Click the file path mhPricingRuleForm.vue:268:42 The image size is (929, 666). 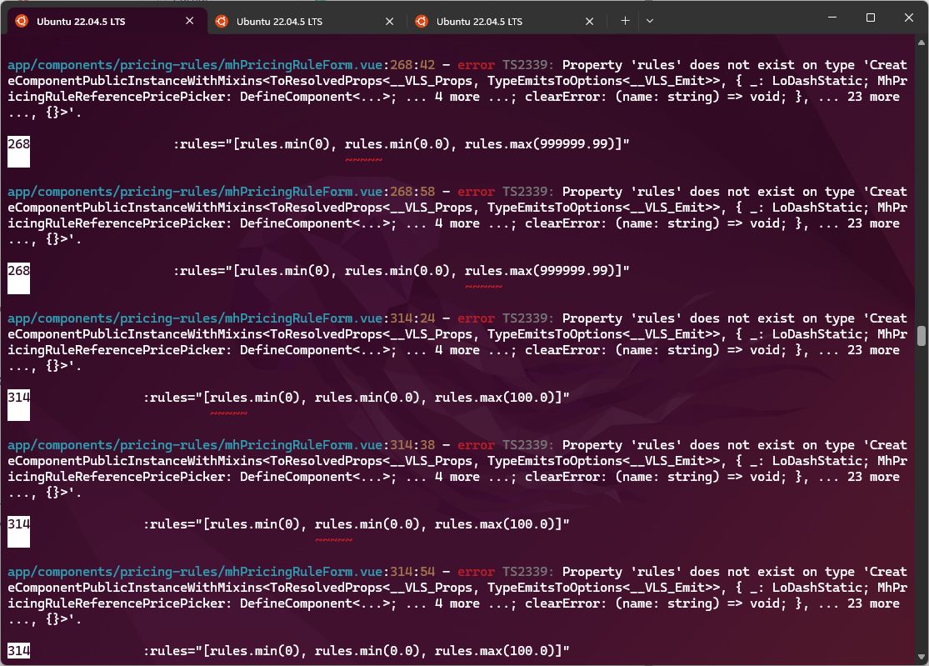[221, 64]
